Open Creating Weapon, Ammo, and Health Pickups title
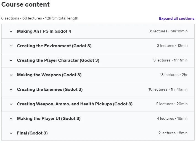Image resolution: width=196 pixels, height=143 pixels. (75, 104)
